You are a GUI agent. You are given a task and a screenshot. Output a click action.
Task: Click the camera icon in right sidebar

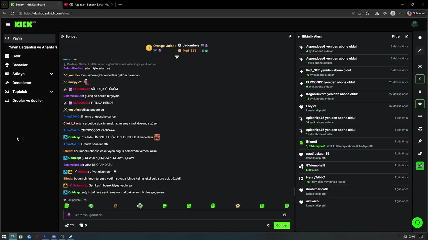click(420, 129)
